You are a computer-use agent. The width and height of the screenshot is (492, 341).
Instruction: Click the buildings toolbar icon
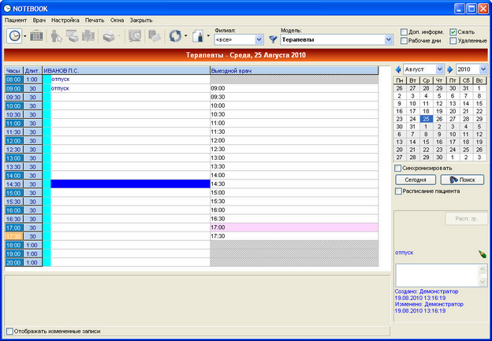(88, 36)
